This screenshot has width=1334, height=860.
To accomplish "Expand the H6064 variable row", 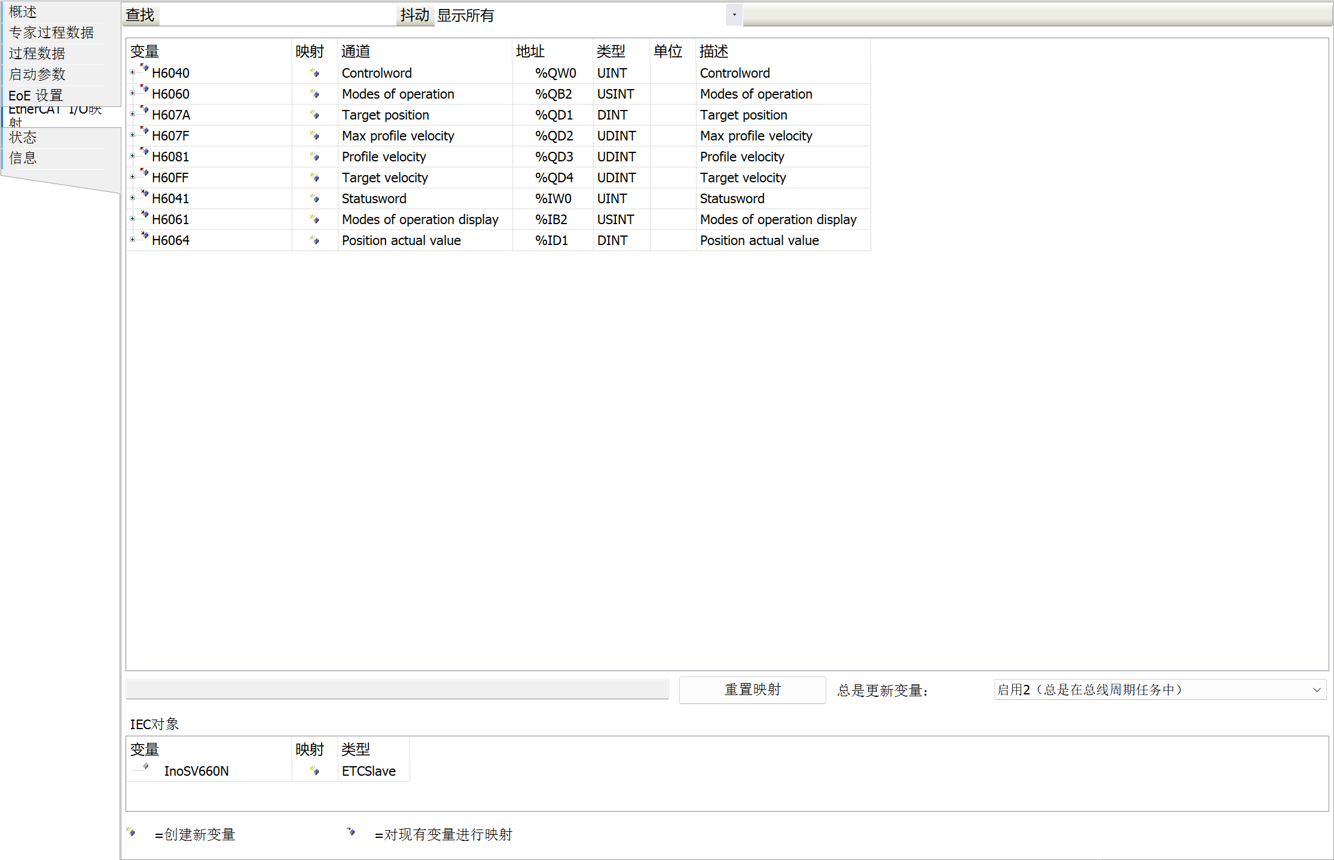I will point(132,240).
